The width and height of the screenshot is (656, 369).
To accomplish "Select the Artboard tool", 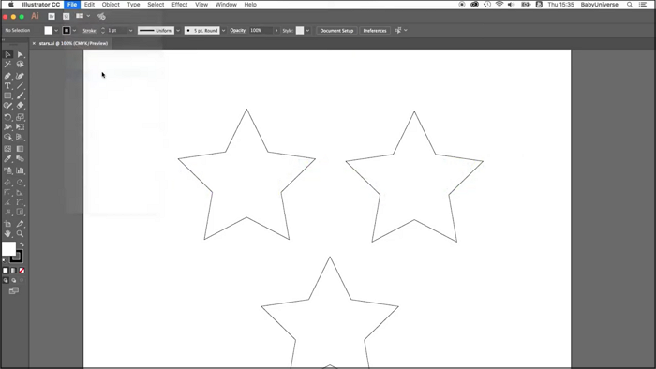I will click(7, 224).
